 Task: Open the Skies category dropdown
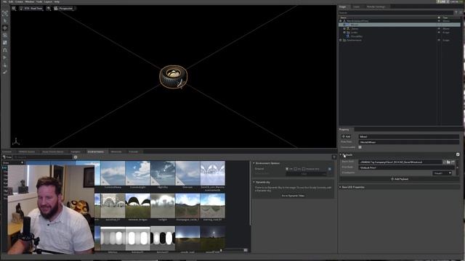13,162
